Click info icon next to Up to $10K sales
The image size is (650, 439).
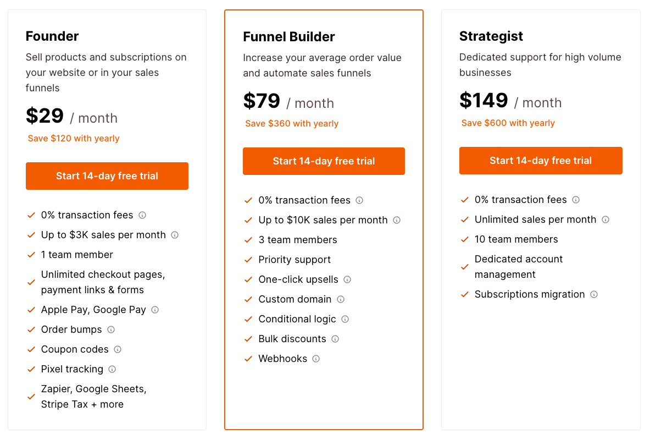(397, 220)
